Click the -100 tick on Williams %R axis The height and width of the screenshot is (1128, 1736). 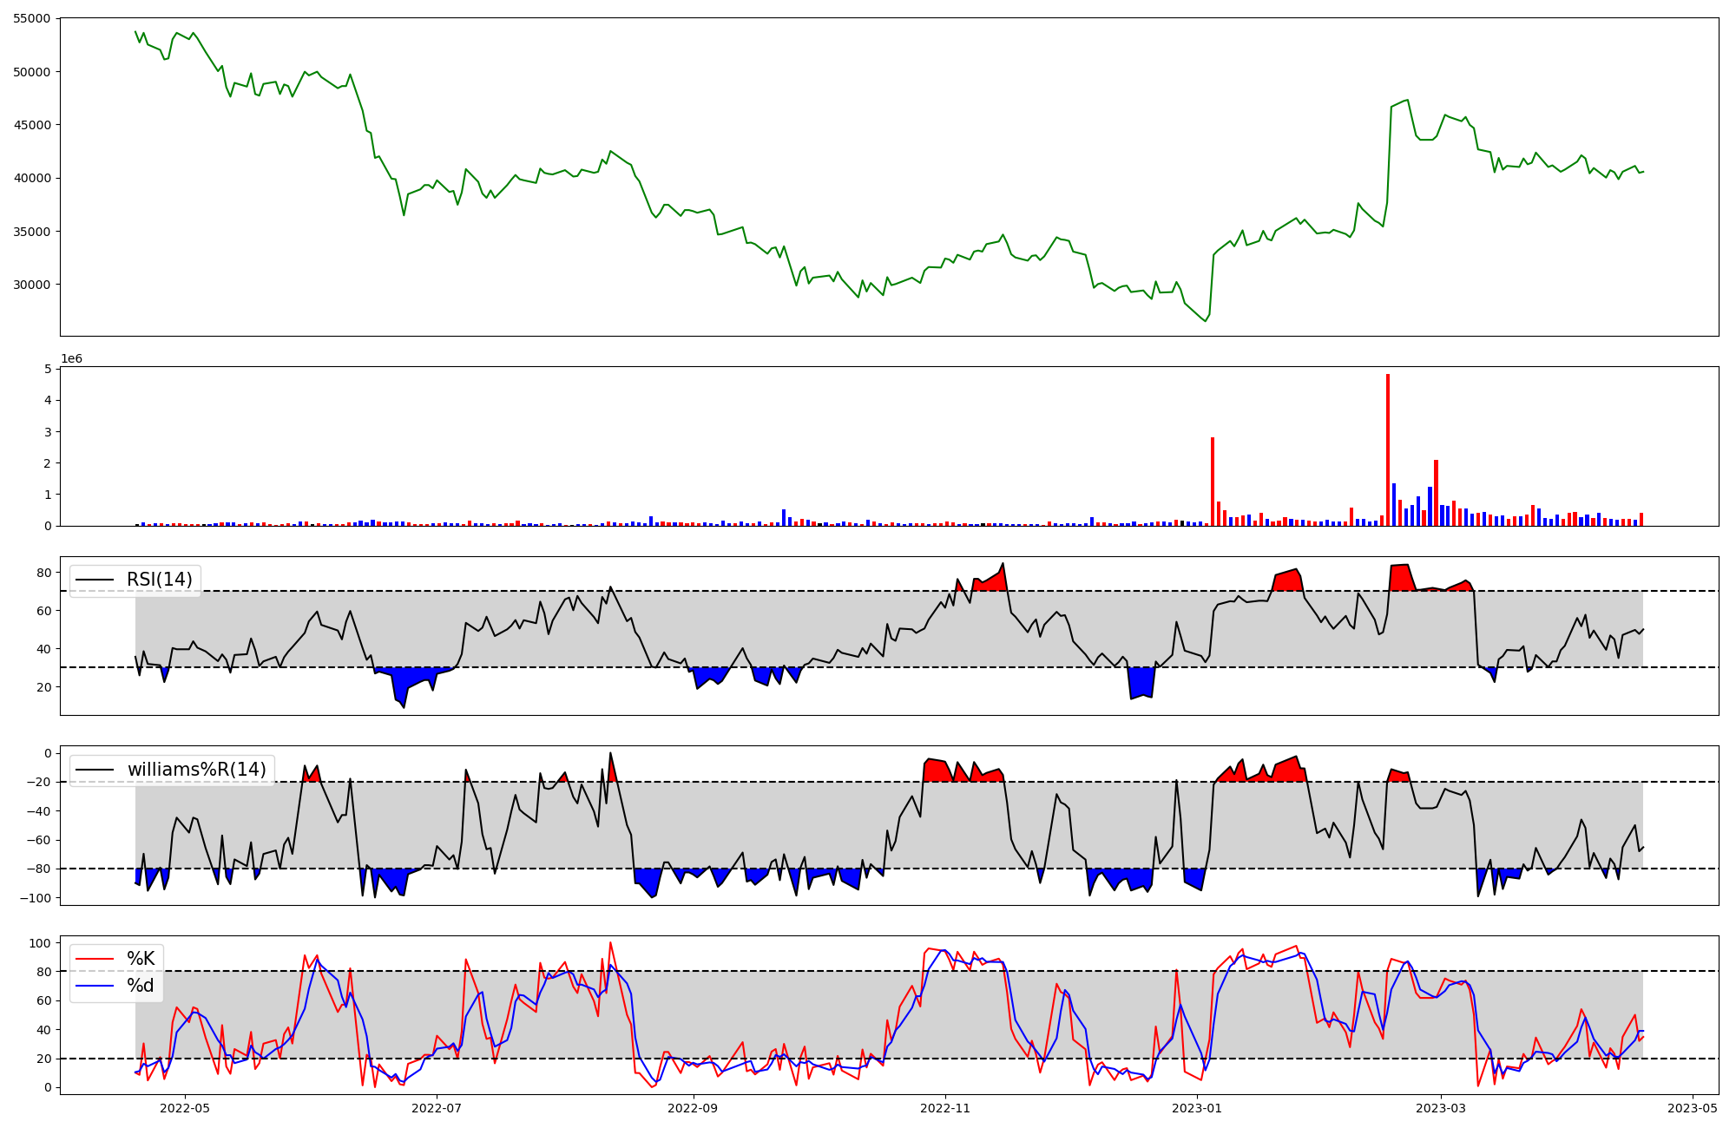[35, 897]
